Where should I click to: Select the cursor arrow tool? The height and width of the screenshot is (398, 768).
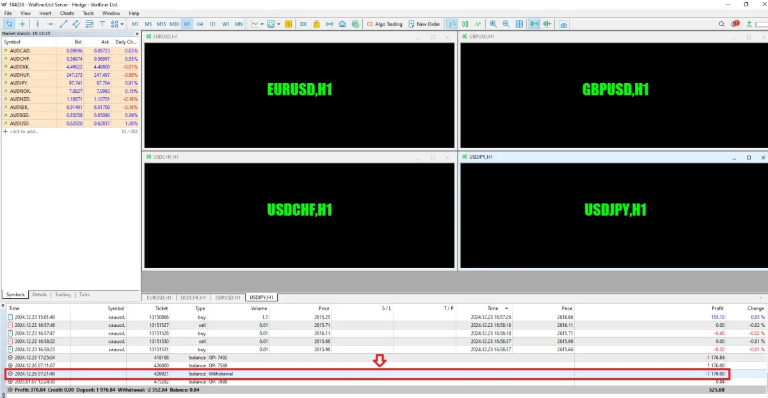(x=9, y=24)
